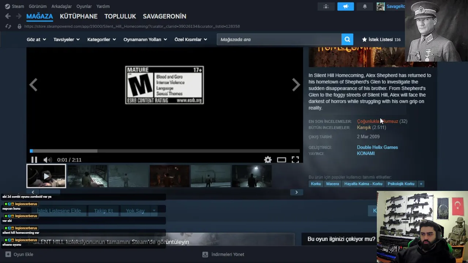Image resolution: width=468 pixels, height=263 pixels.
Task: Toggle theater mode on the video
Action: (x=282, y=160)
